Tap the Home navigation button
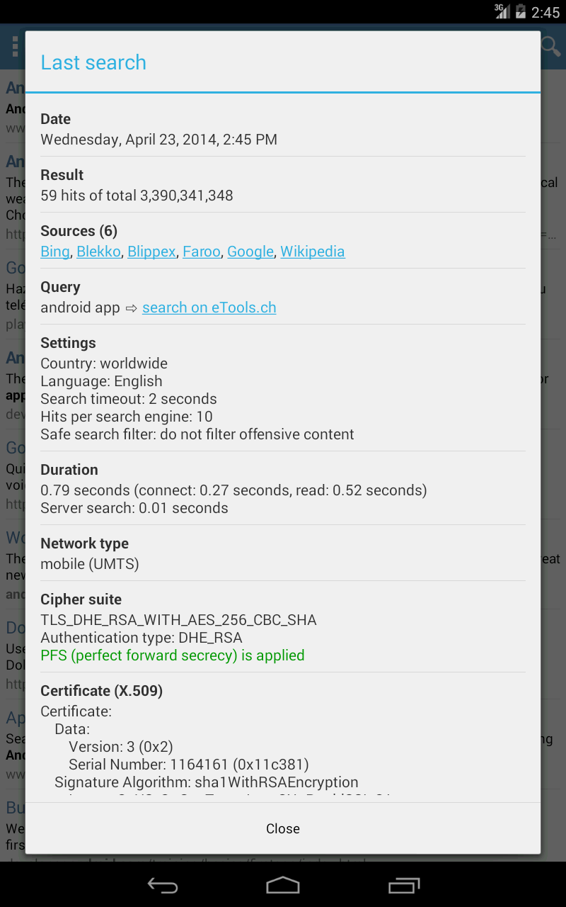 tap(283, 884)
